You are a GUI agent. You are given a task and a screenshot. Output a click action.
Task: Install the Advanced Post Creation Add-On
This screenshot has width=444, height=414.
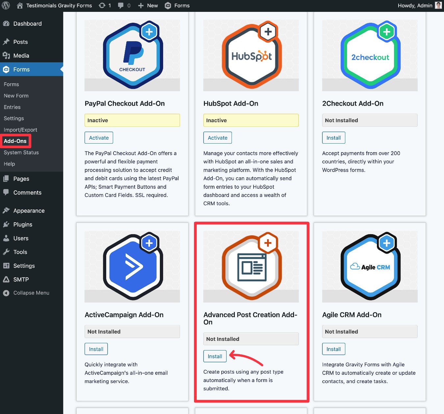point(215,356)
